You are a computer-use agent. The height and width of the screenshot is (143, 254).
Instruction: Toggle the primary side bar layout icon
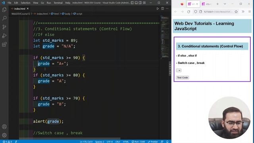click(x=132, y=3)
